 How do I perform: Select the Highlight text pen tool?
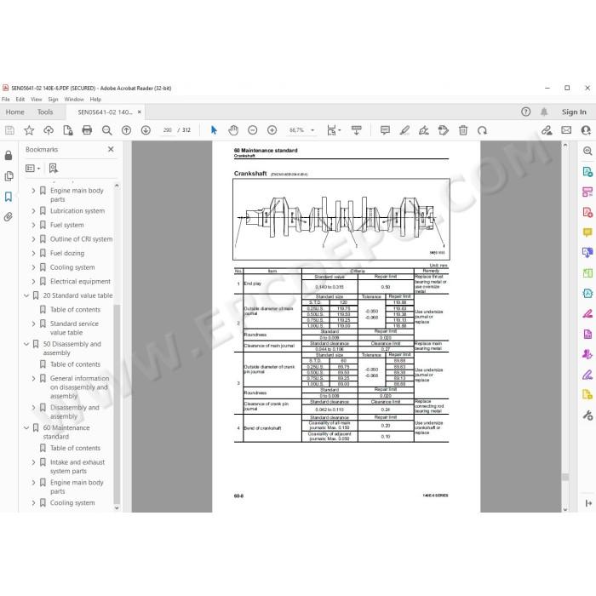(x=404, y=130)
